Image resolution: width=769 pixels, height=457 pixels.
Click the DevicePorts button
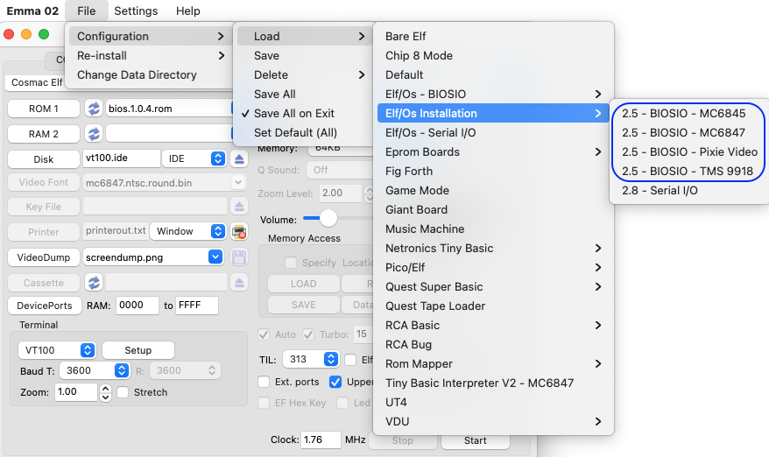[x=44, y=305]
